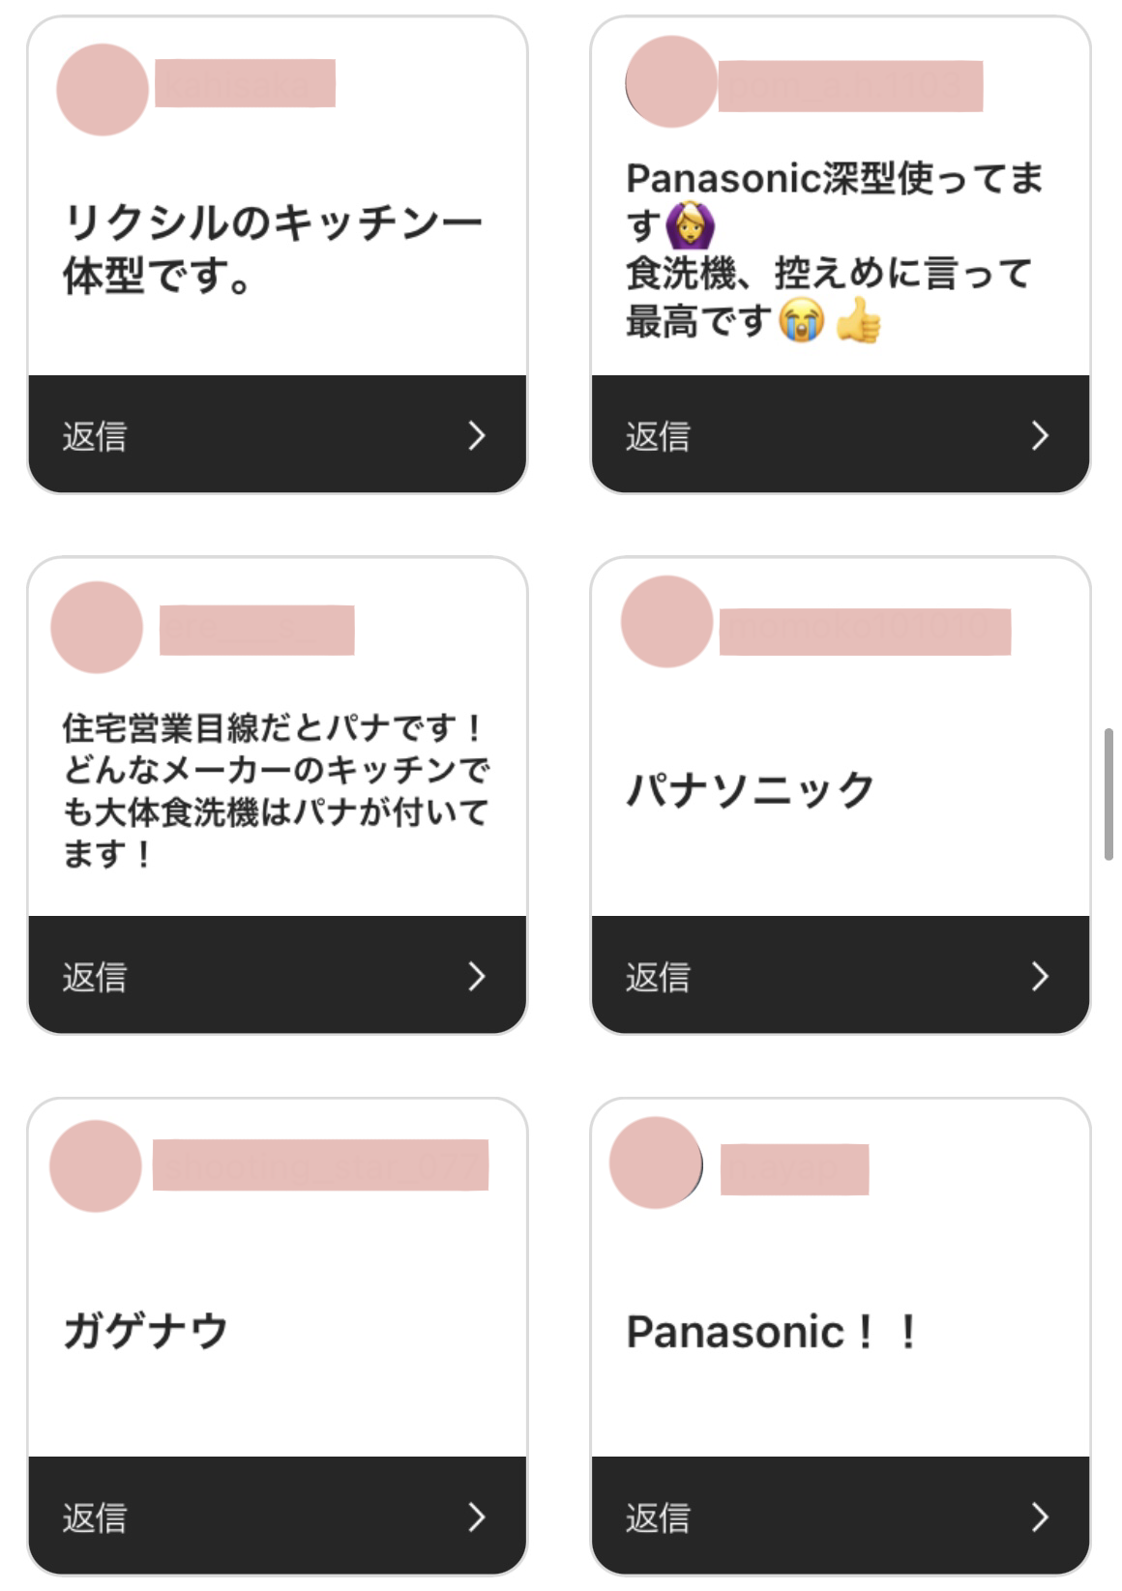Click the ガゲナウ answer text
The width and height of the screenshot is (1122, 1591).
click(146, 1331)
